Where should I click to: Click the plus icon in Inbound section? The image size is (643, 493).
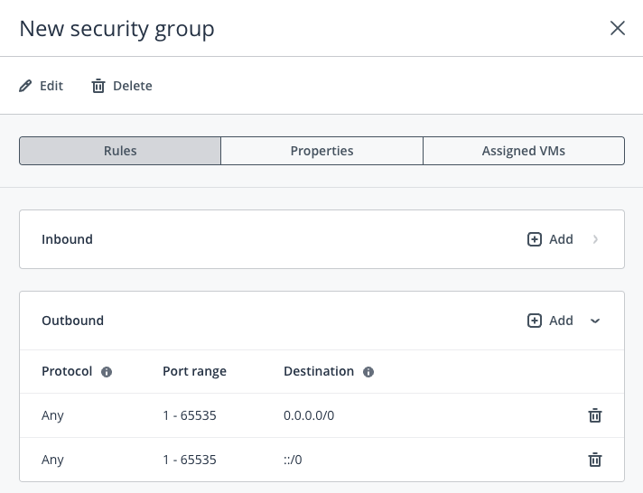(535, 239)
